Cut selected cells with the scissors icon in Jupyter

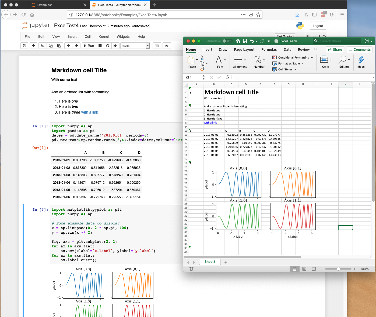pyautogui.click(x=43, y=46)
